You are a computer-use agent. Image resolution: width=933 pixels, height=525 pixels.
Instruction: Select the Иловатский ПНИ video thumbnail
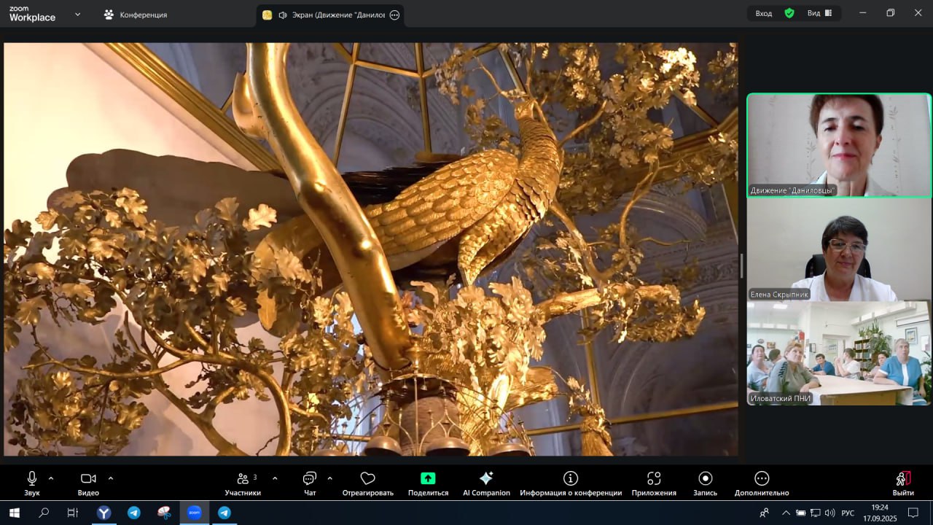tap(838, 354)
